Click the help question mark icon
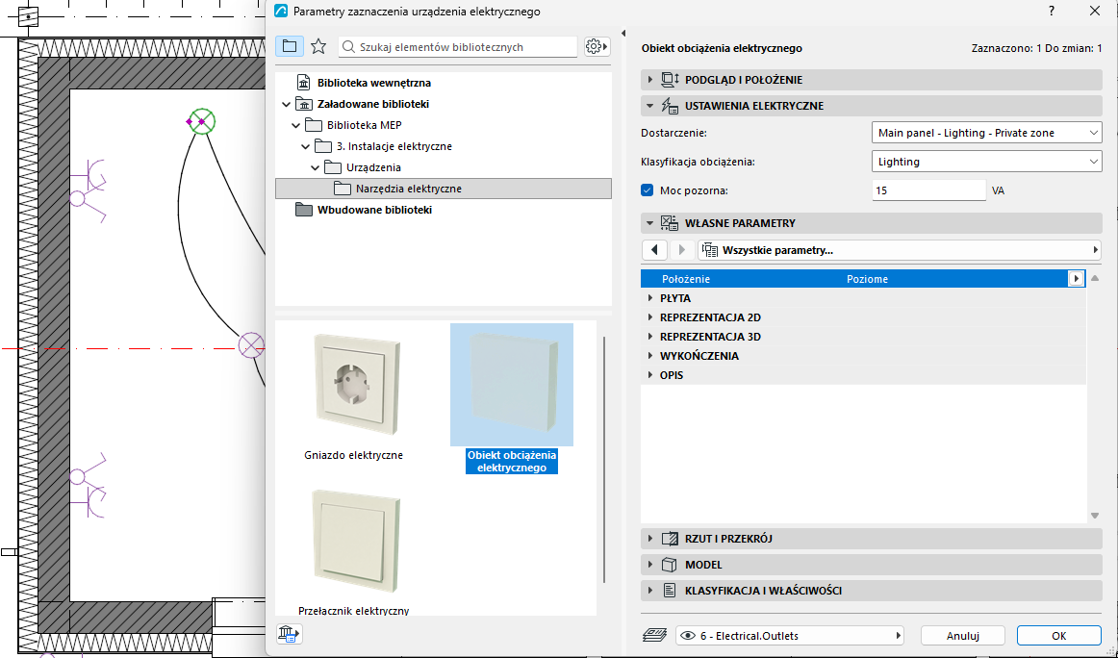Screen dimensions: 1118x658 click(1052, 12)
